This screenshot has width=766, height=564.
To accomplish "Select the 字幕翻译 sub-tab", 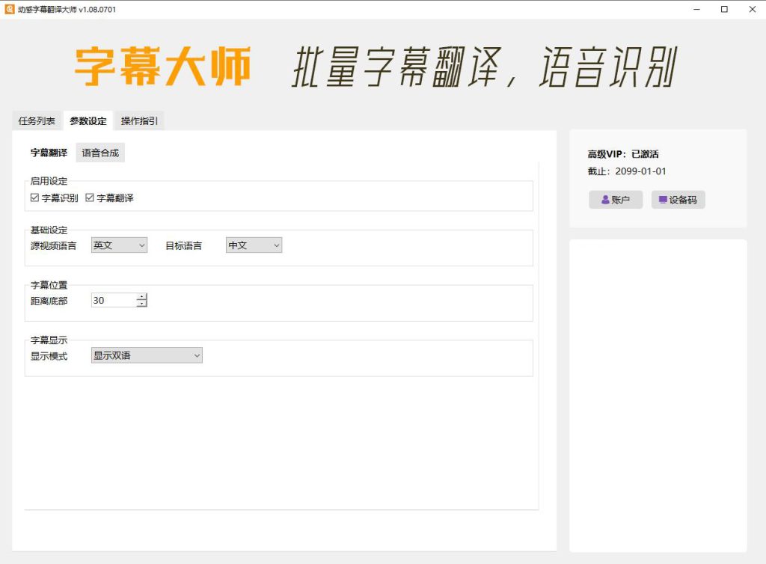I will 49,153.
